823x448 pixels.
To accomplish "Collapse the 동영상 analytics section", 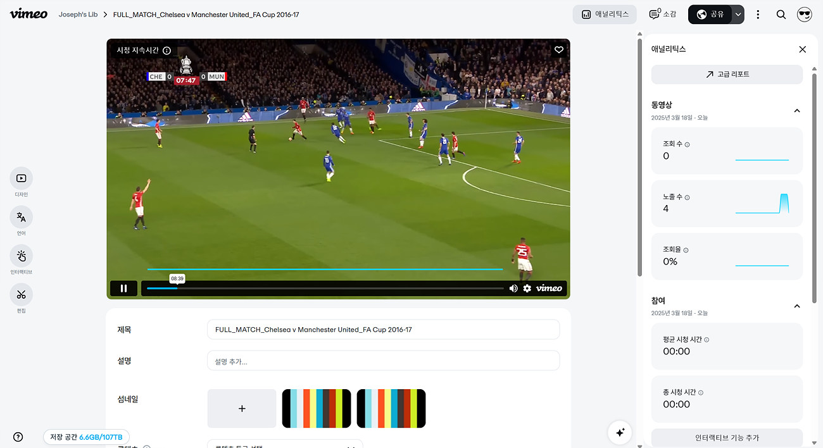I will click(x=797, y=111).
